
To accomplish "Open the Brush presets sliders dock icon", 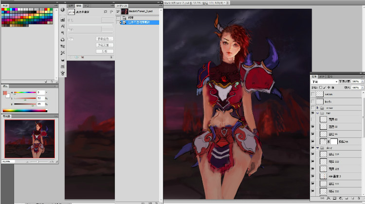I will click(62, 46).
